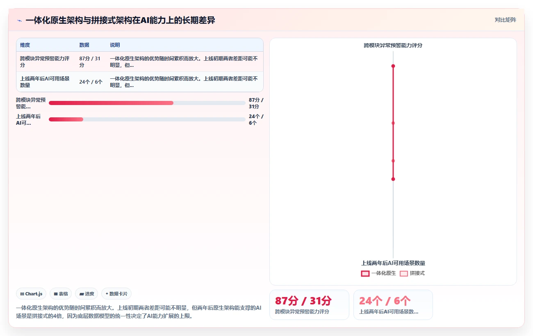
Task: Click the 87分 / 31分 value beside the progress bar
Action: (x=256, y=103)
